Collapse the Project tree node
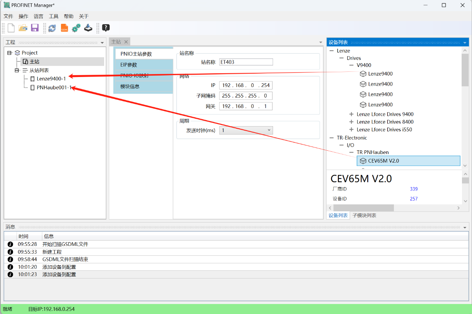The width and height of the screenshot is (472, 314). (10, 53)
